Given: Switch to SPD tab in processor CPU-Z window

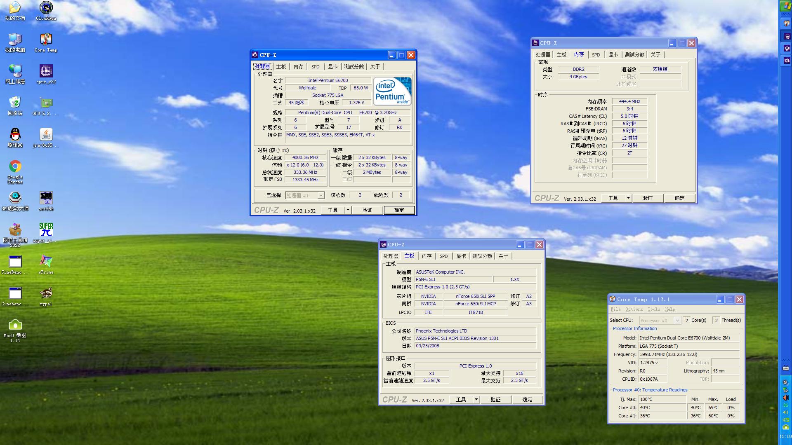Looking at the screenshot, I should tap(315, 67).
